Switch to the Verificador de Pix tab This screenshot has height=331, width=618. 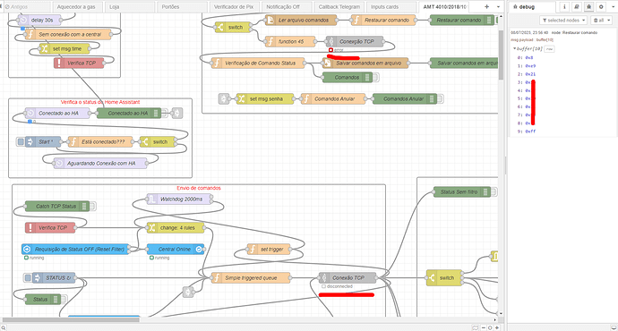pyautogui.click(x=234, y=6)
